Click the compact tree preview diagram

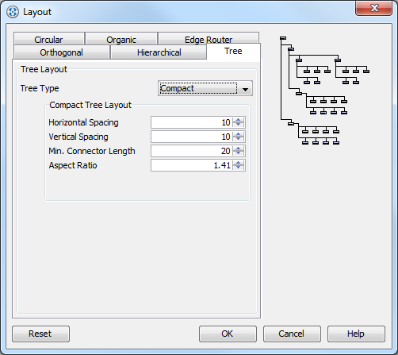pos(324,91)
